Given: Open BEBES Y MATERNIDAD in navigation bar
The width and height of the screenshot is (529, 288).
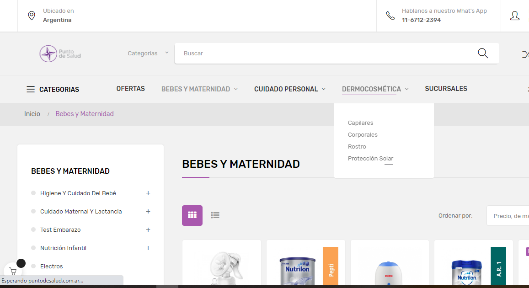Looking at the screenshot, I should tap(196, 89).
